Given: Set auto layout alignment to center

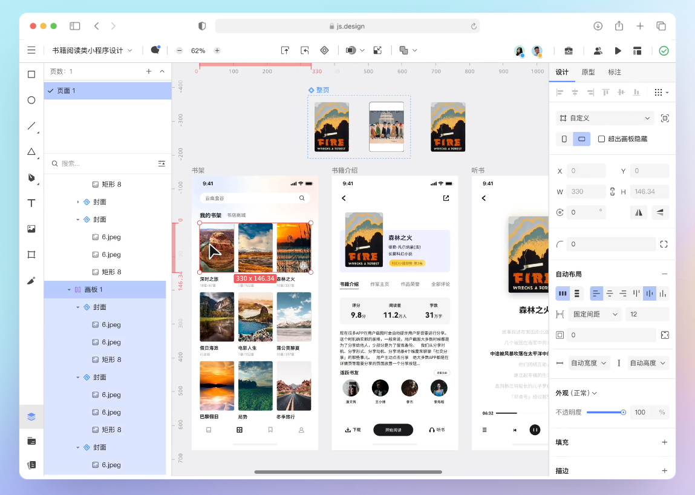Looking at the screenshot, I should pyautogui.click(x=610, y=293).
